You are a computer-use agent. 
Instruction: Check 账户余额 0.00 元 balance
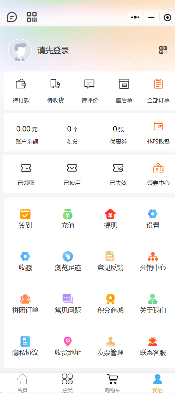(27, 135)
